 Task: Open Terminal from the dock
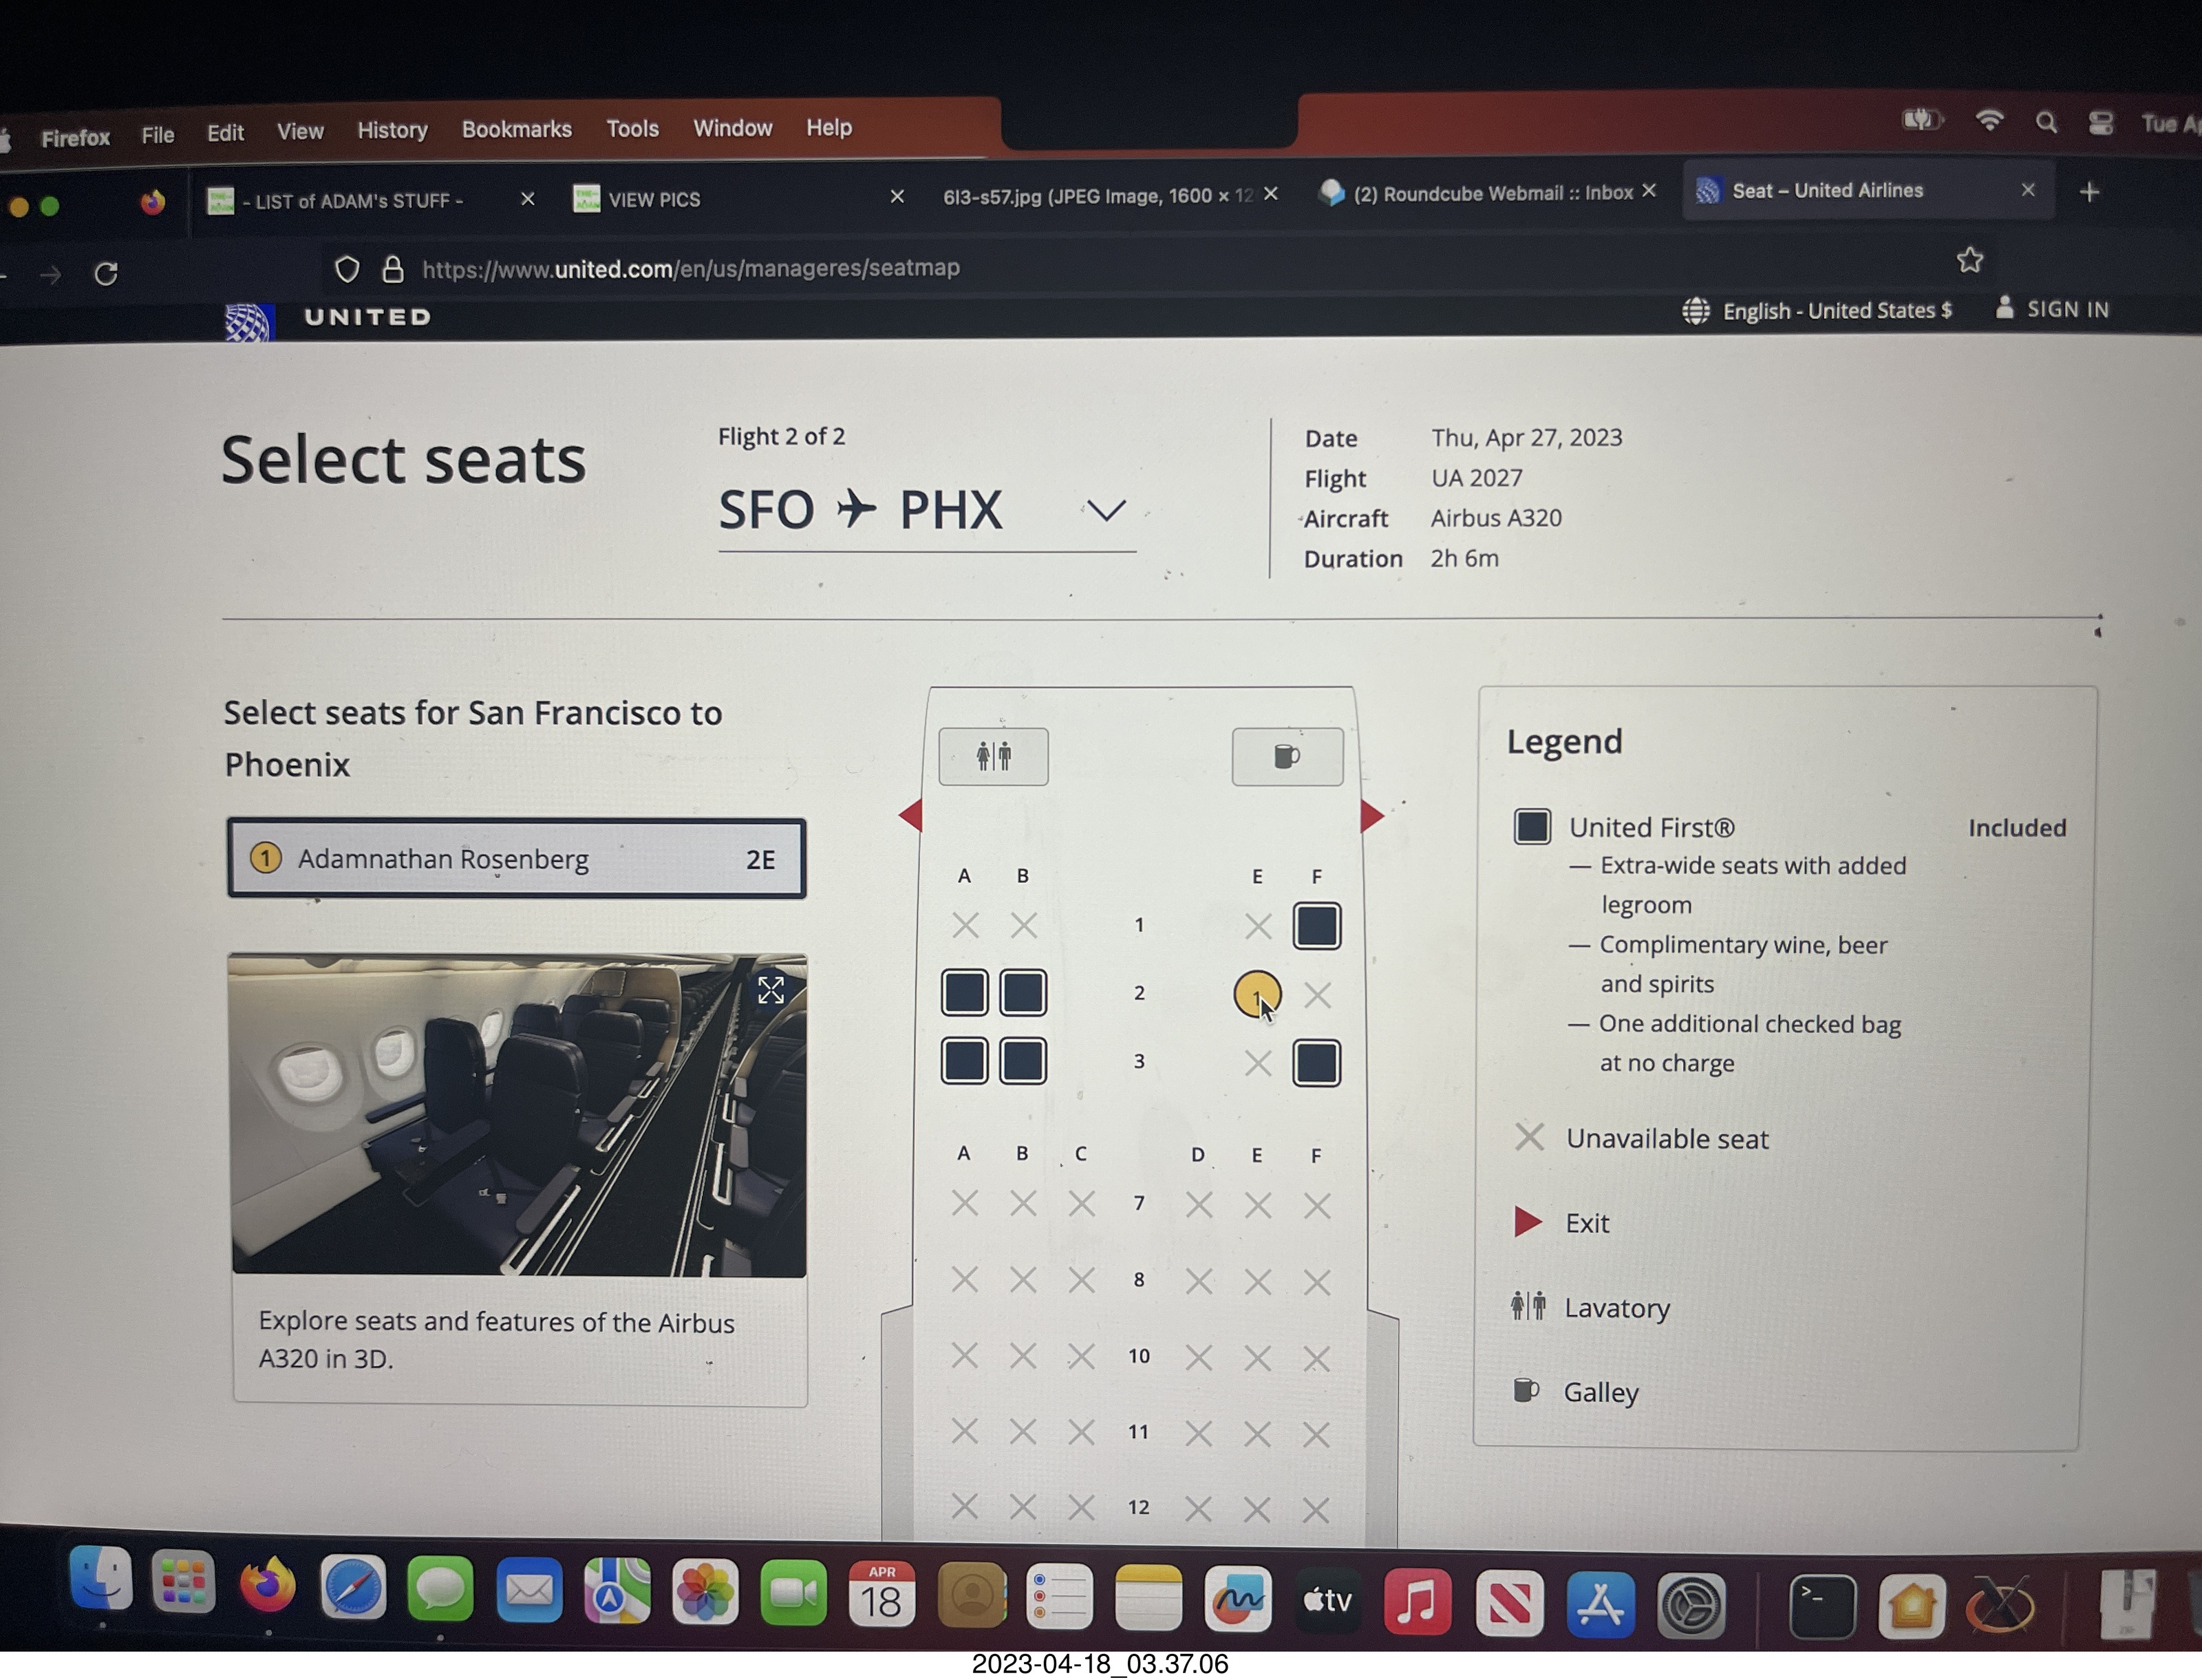1821,1606
